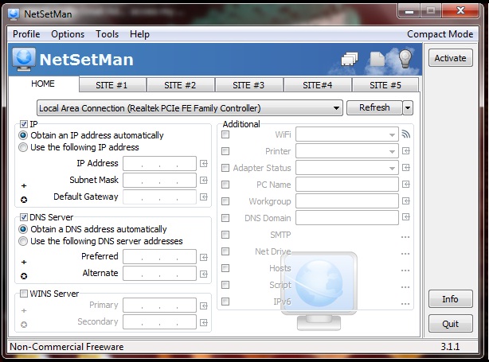Click the plus icon in IP section
Screen dimensions: 489x362
[24, 185]
